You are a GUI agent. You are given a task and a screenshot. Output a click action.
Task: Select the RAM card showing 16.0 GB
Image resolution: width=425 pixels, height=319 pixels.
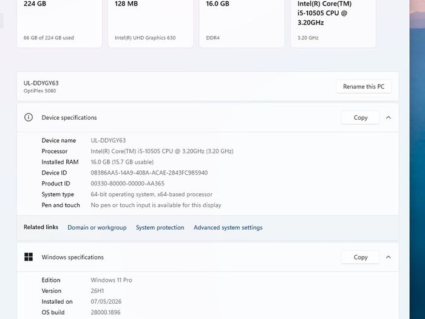(242, 23)
